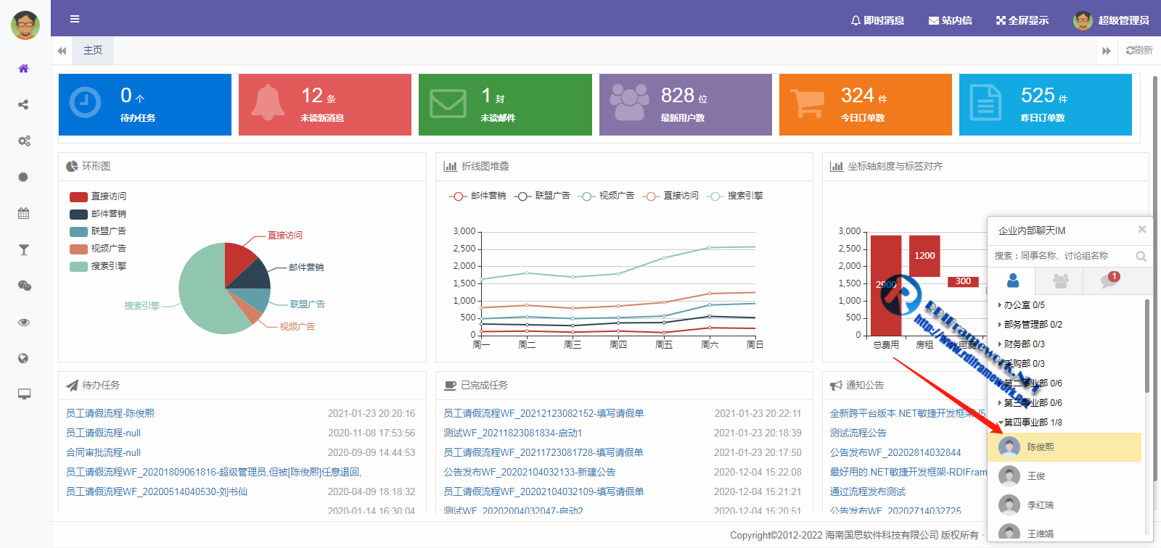Open the globe icon in left sidebar
This screenshot has height=548, width=1161.
pos(23,358)
